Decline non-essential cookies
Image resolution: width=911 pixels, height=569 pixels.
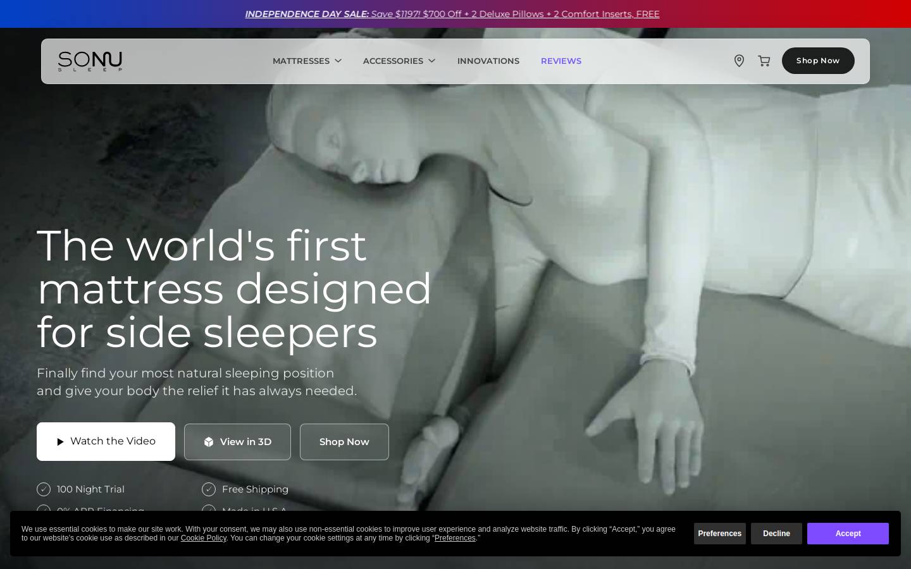click(776, 534)
